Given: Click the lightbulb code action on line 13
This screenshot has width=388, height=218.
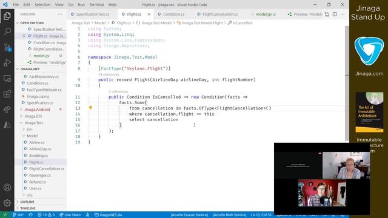Looking at the screenshot, I should tap(90, 108).
